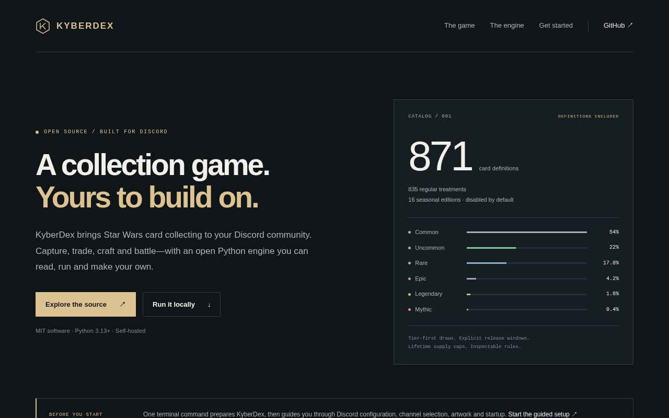Visit the GitHub link in header
This screenshot has height=418, width=669.
pyautogui.click(x=618, y=26)
